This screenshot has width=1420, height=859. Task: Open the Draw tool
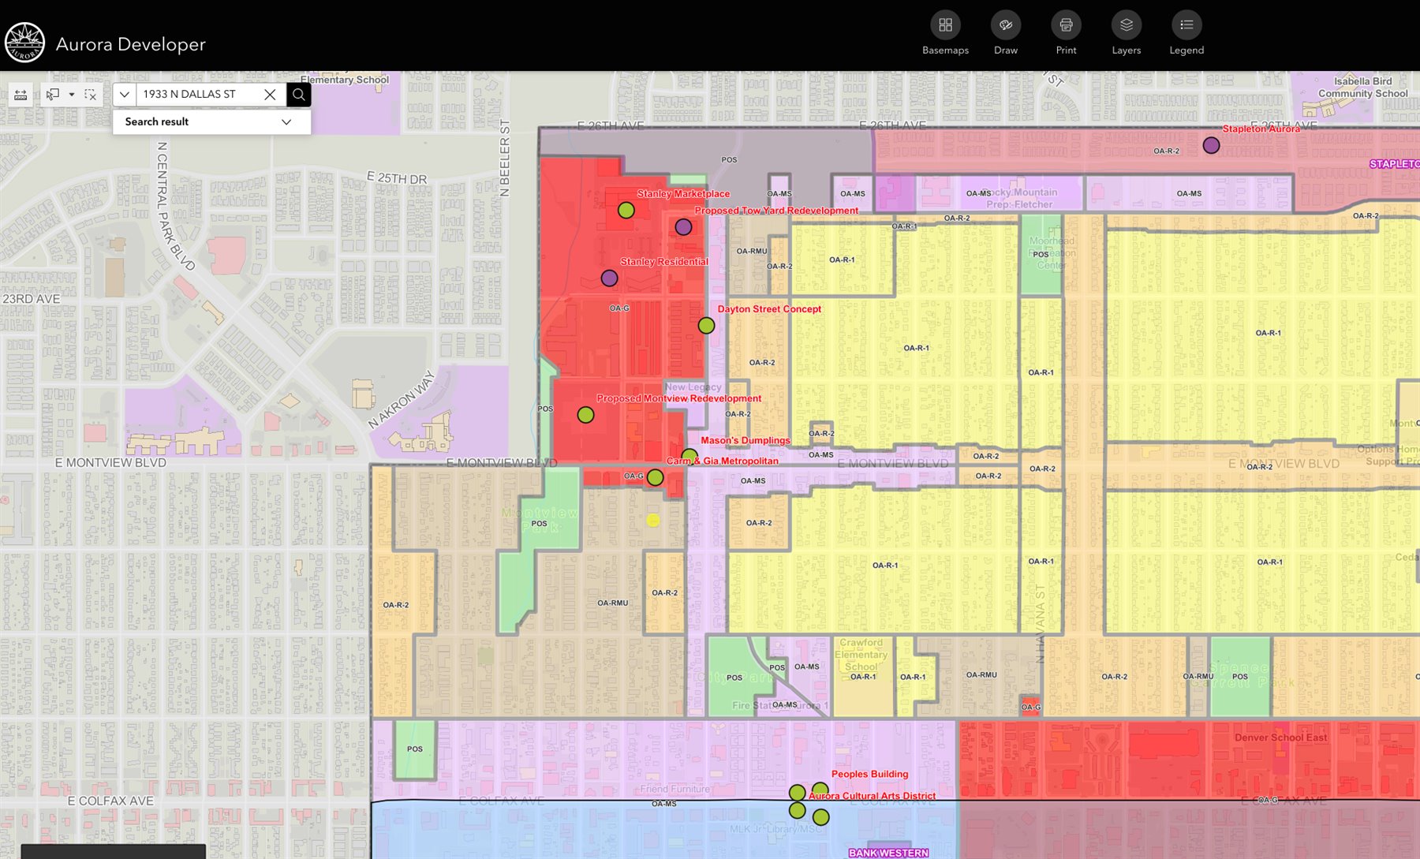point(1005,25)
